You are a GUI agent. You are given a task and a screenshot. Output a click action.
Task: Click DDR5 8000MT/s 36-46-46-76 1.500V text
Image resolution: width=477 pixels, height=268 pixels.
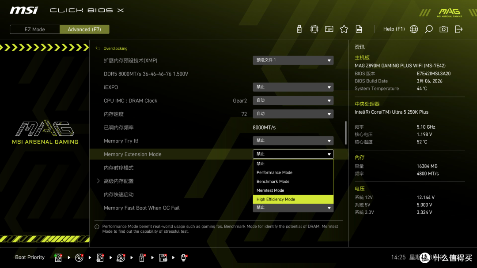(x=146, y=74)
